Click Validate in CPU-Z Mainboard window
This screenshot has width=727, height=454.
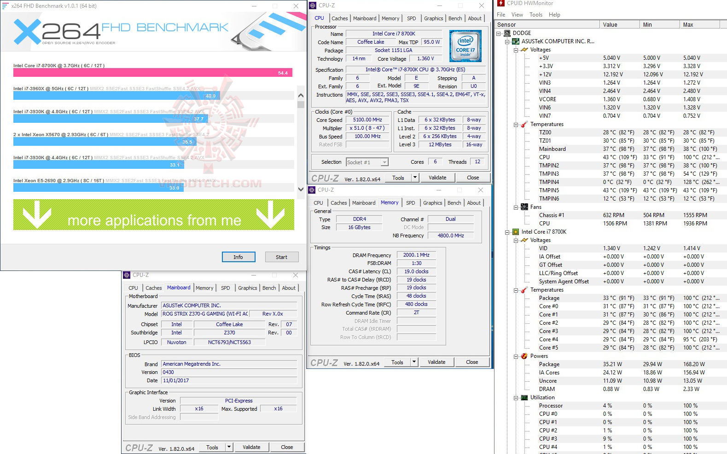[251, 447]
